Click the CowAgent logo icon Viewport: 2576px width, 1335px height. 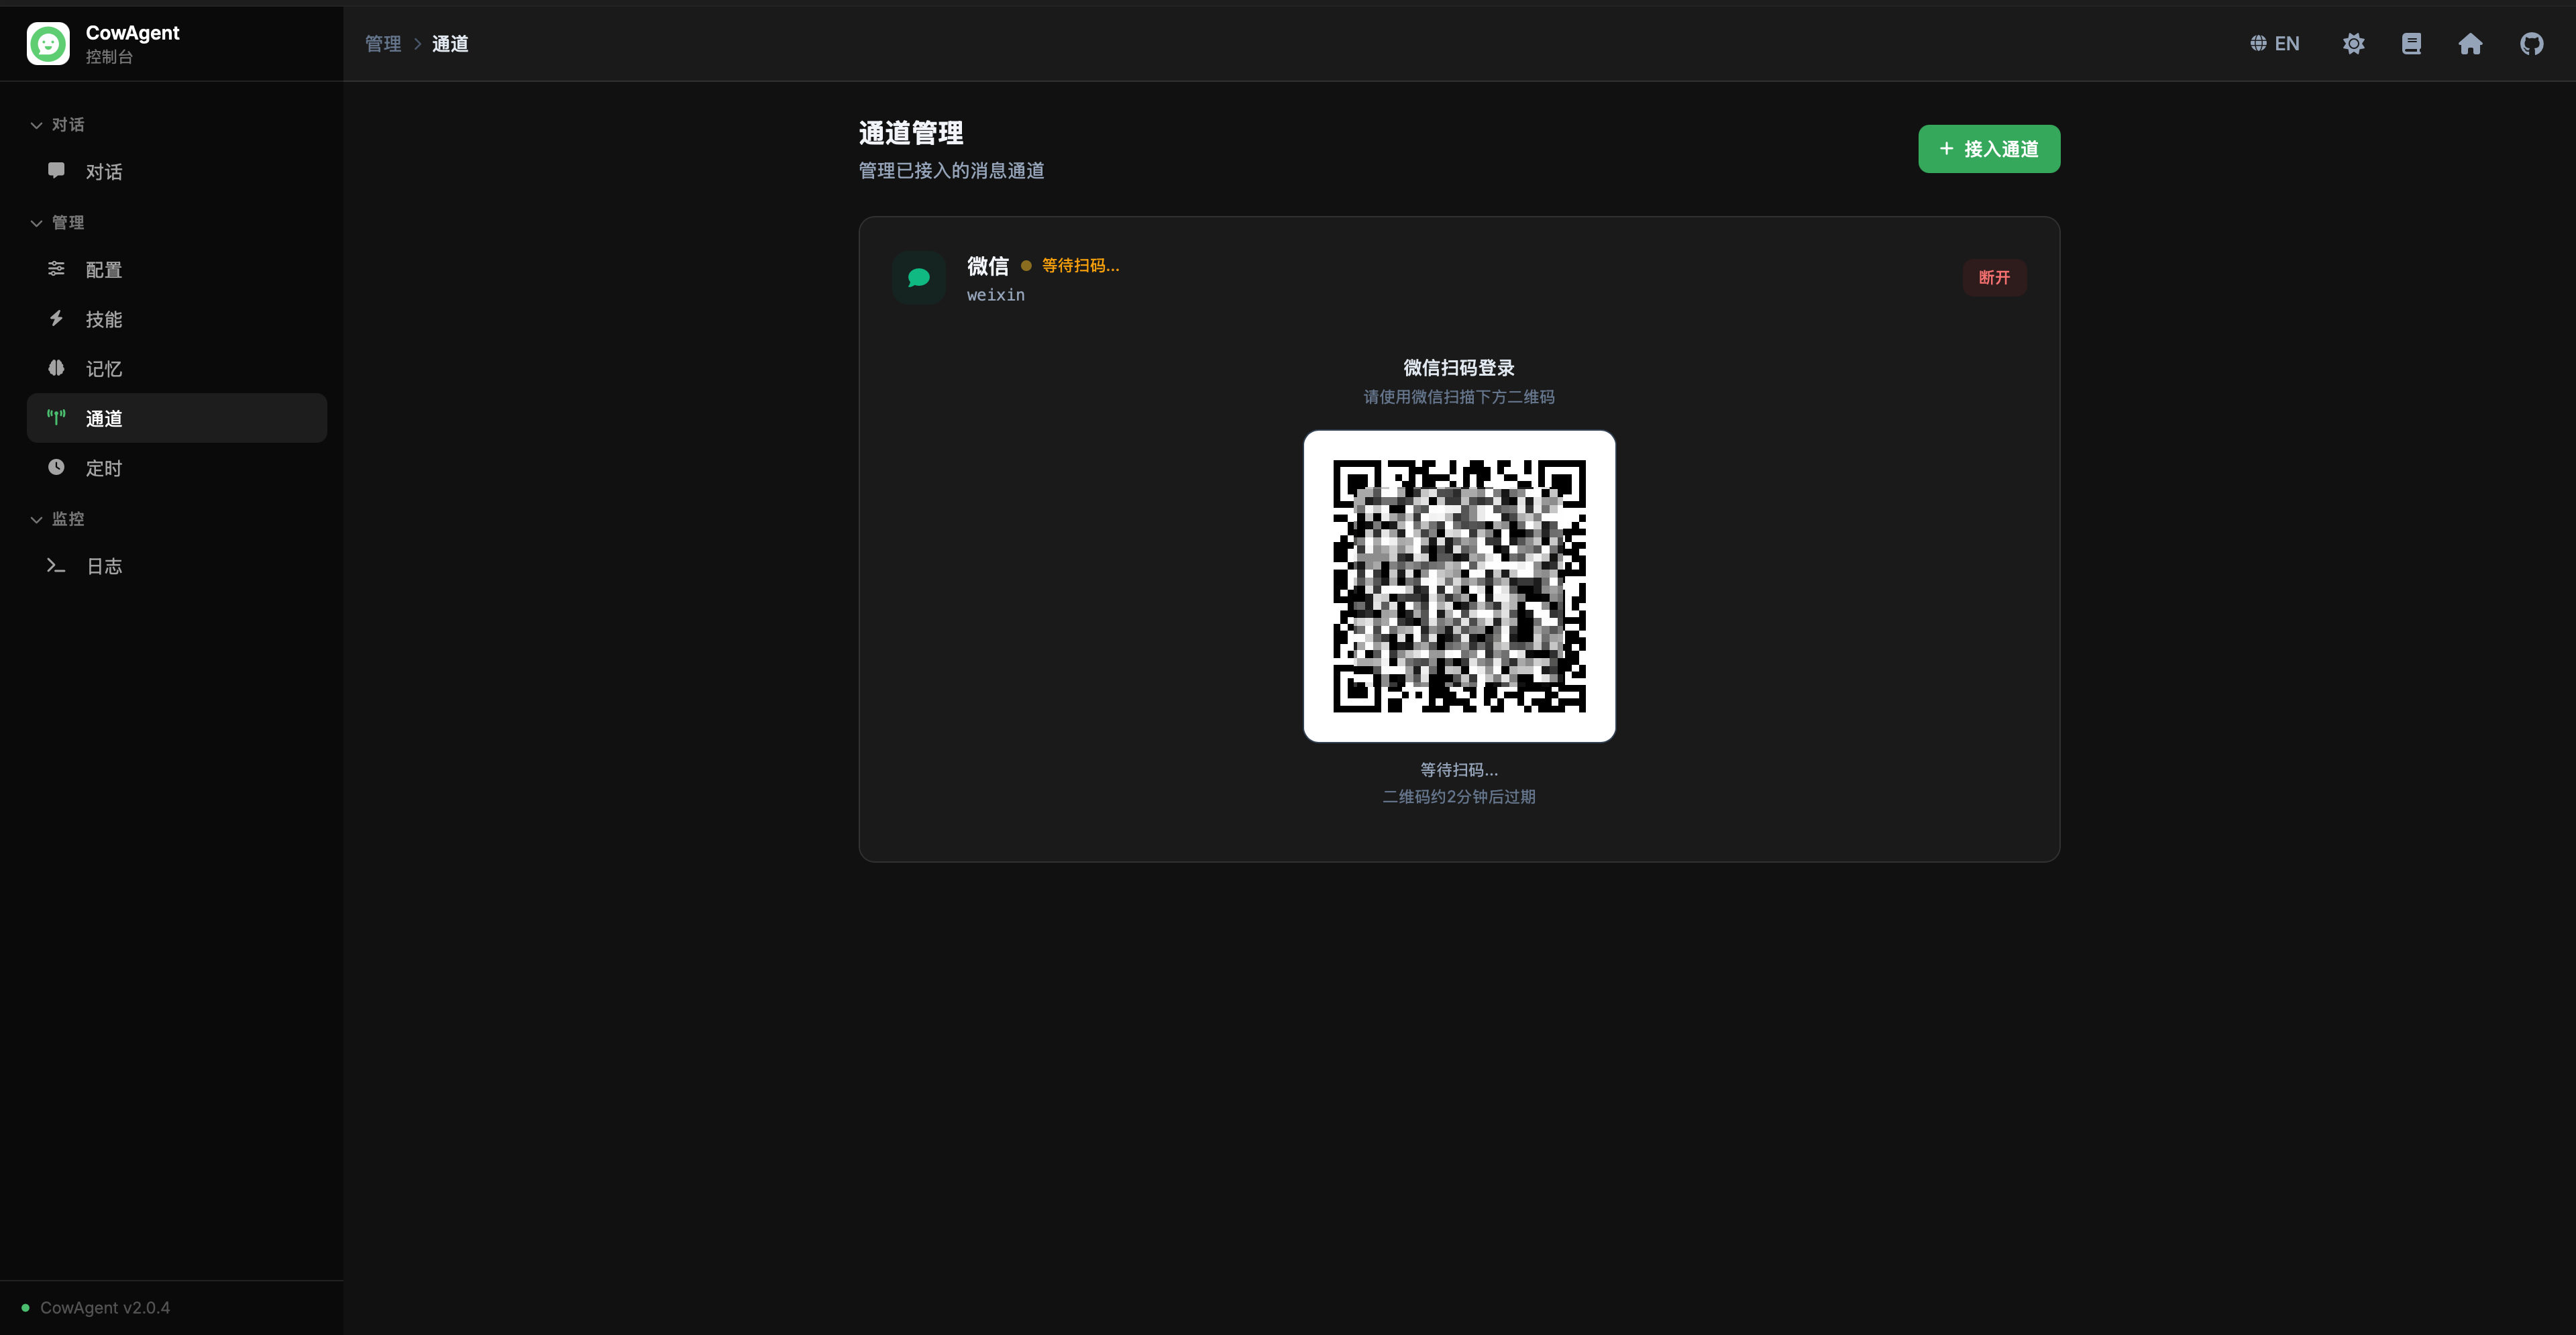(x=48, y=44)
